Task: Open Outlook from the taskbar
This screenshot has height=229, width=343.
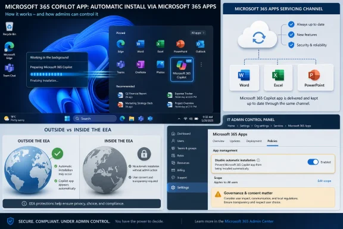Action: point(150,119)
